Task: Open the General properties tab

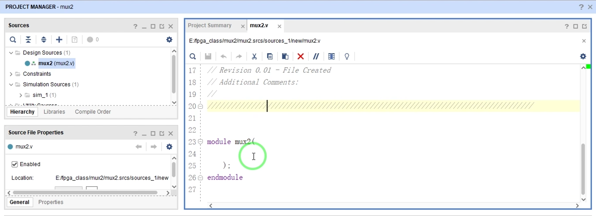Action: click(19, 202)
